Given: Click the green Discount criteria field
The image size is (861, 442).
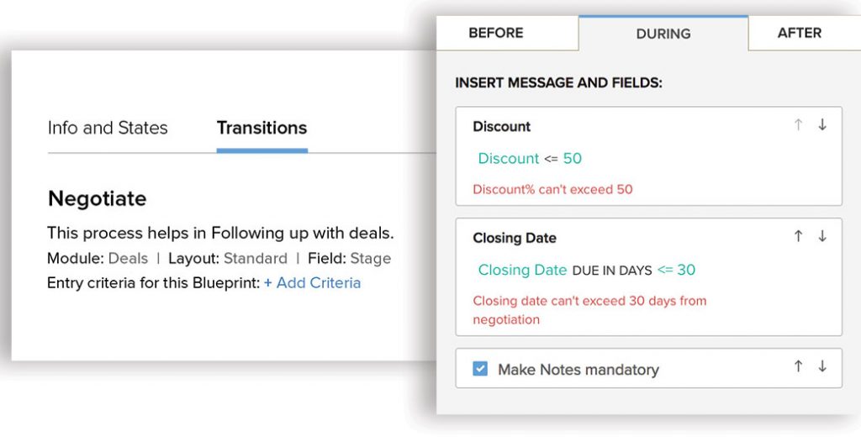Looking at the screenshot, I should 509,159.
